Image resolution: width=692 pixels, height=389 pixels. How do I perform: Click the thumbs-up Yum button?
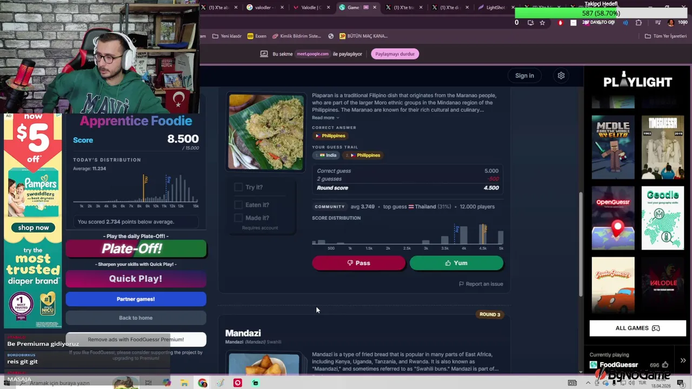pos(456,263)
